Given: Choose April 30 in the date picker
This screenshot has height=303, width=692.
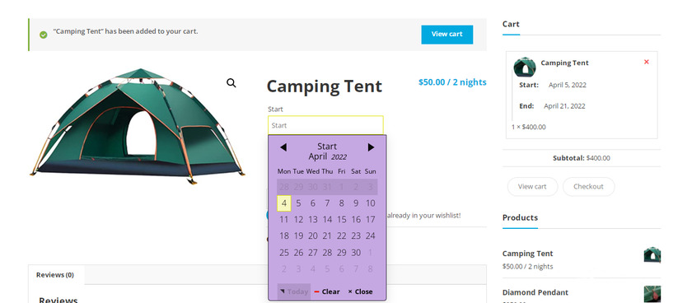Looking at the screenshot, I should tap(356, 253).
